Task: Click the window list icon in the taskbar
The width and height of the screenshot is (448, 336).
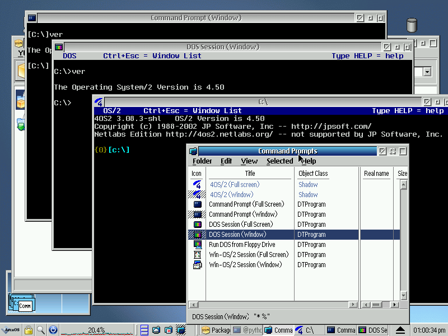Action: click(144, 330)
